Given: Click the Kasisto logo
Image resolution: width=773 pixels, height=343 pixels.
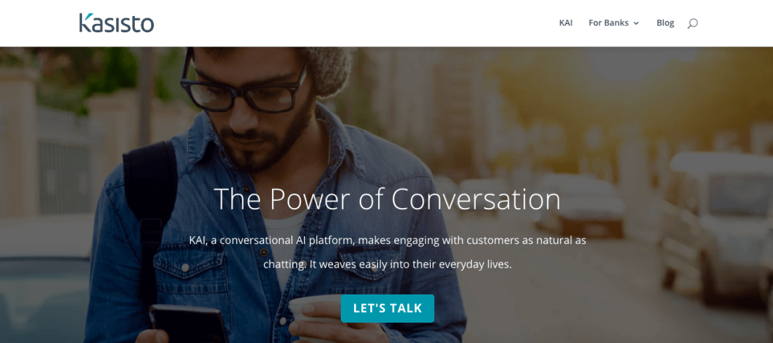Looking at the screenshot, I should [x=117, y=22].
